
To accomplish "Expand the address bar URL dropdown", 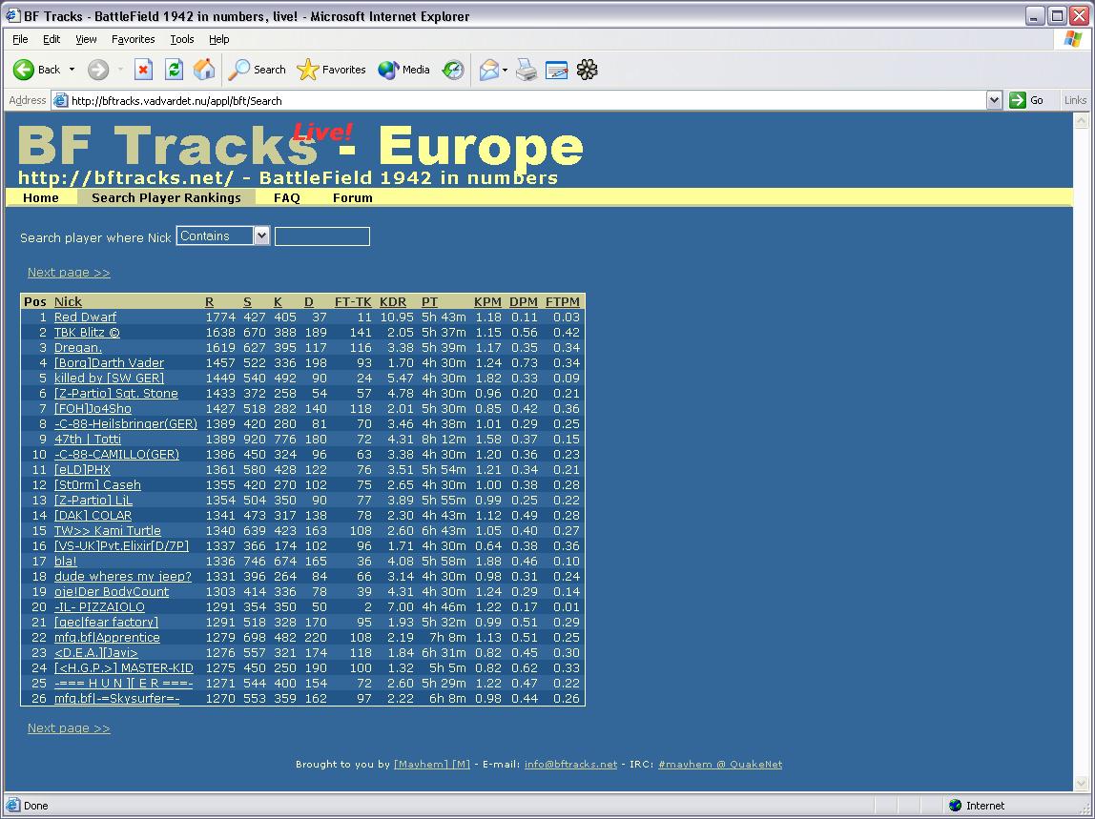I will point(995,100).
